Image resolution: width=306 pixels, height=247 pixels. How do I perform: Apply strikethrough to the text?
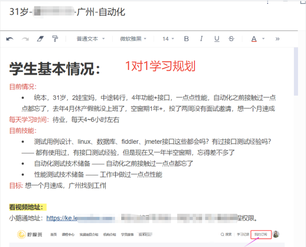(x=231, y=39)
